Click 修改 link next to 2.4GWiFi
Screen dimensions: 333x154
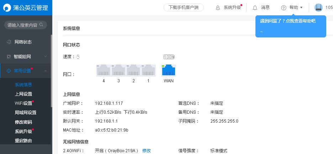coord(147,151)
